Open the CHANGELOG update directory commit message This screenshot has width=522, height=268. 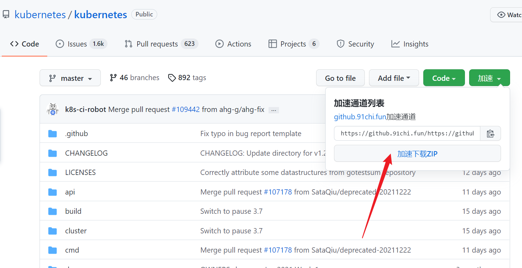[263, 153]
